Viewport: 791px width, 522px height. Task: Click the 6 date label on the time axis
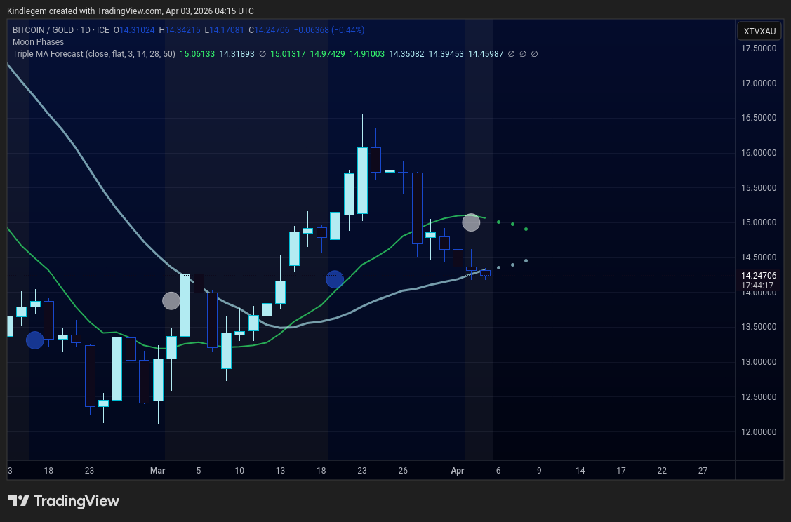498,471
